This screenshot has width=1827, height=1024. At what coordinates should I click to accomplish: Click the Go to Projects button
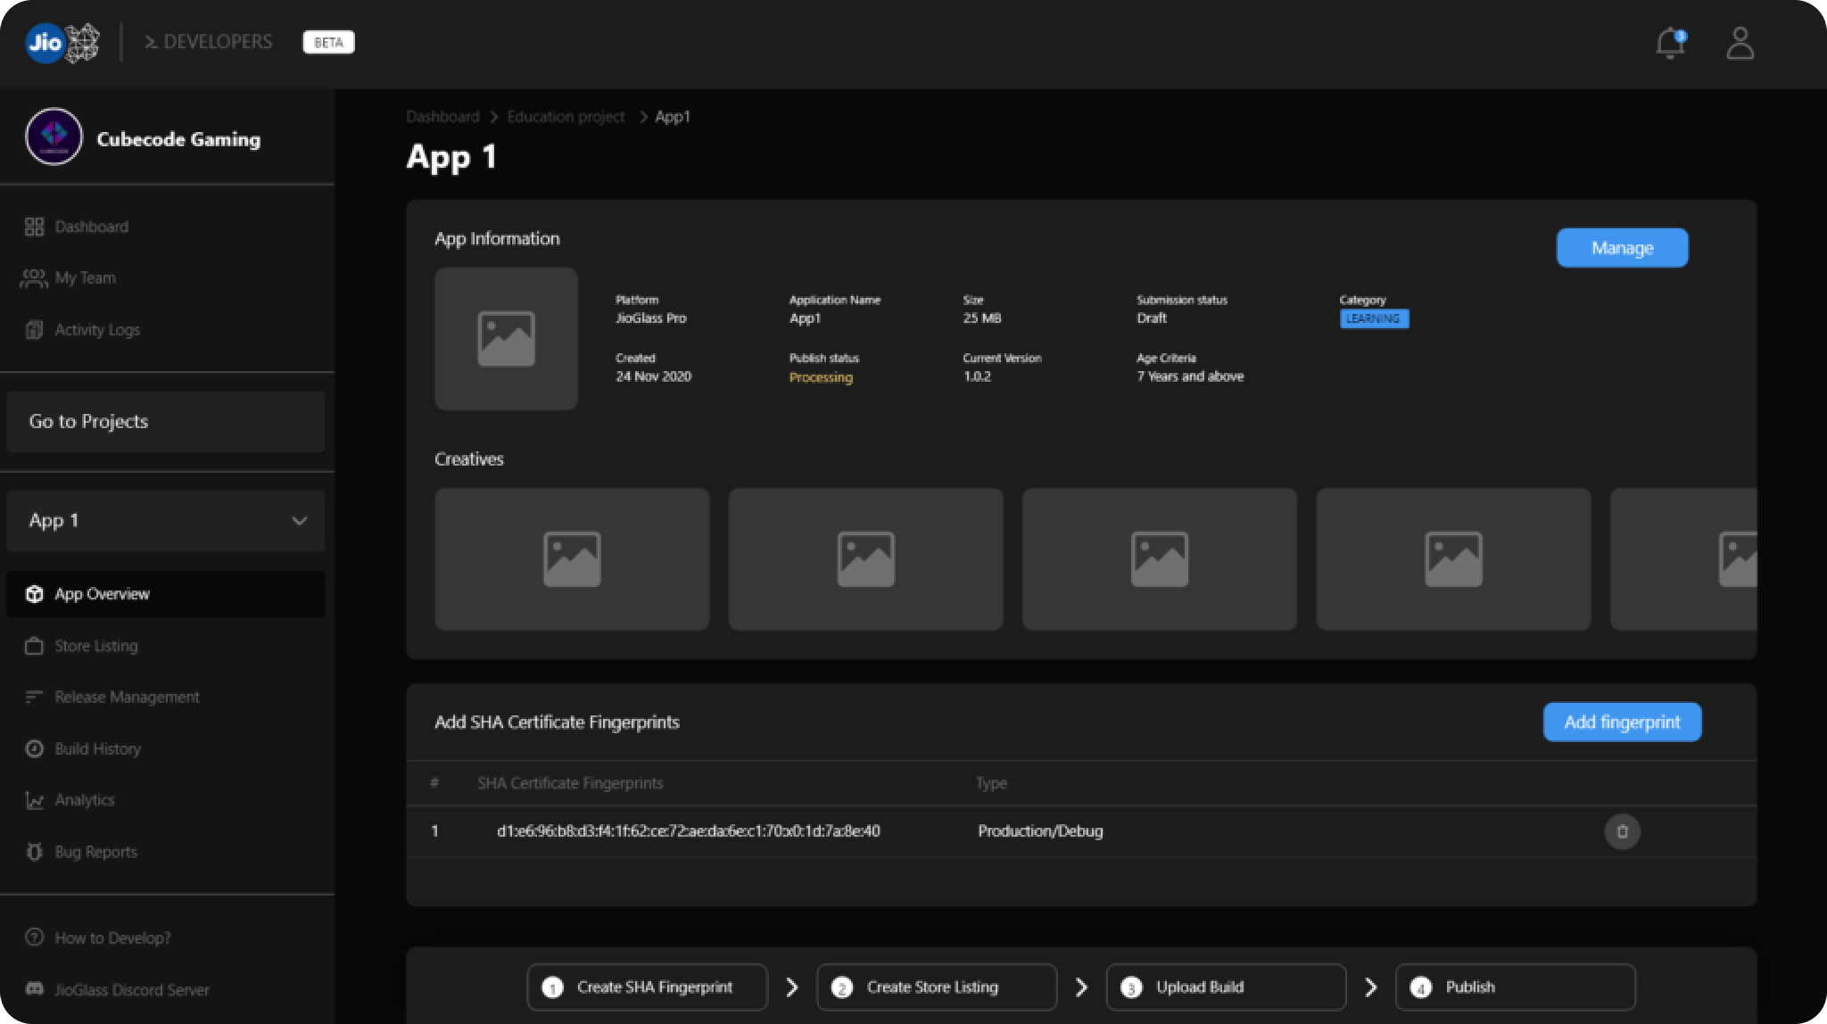pos(166,422)
